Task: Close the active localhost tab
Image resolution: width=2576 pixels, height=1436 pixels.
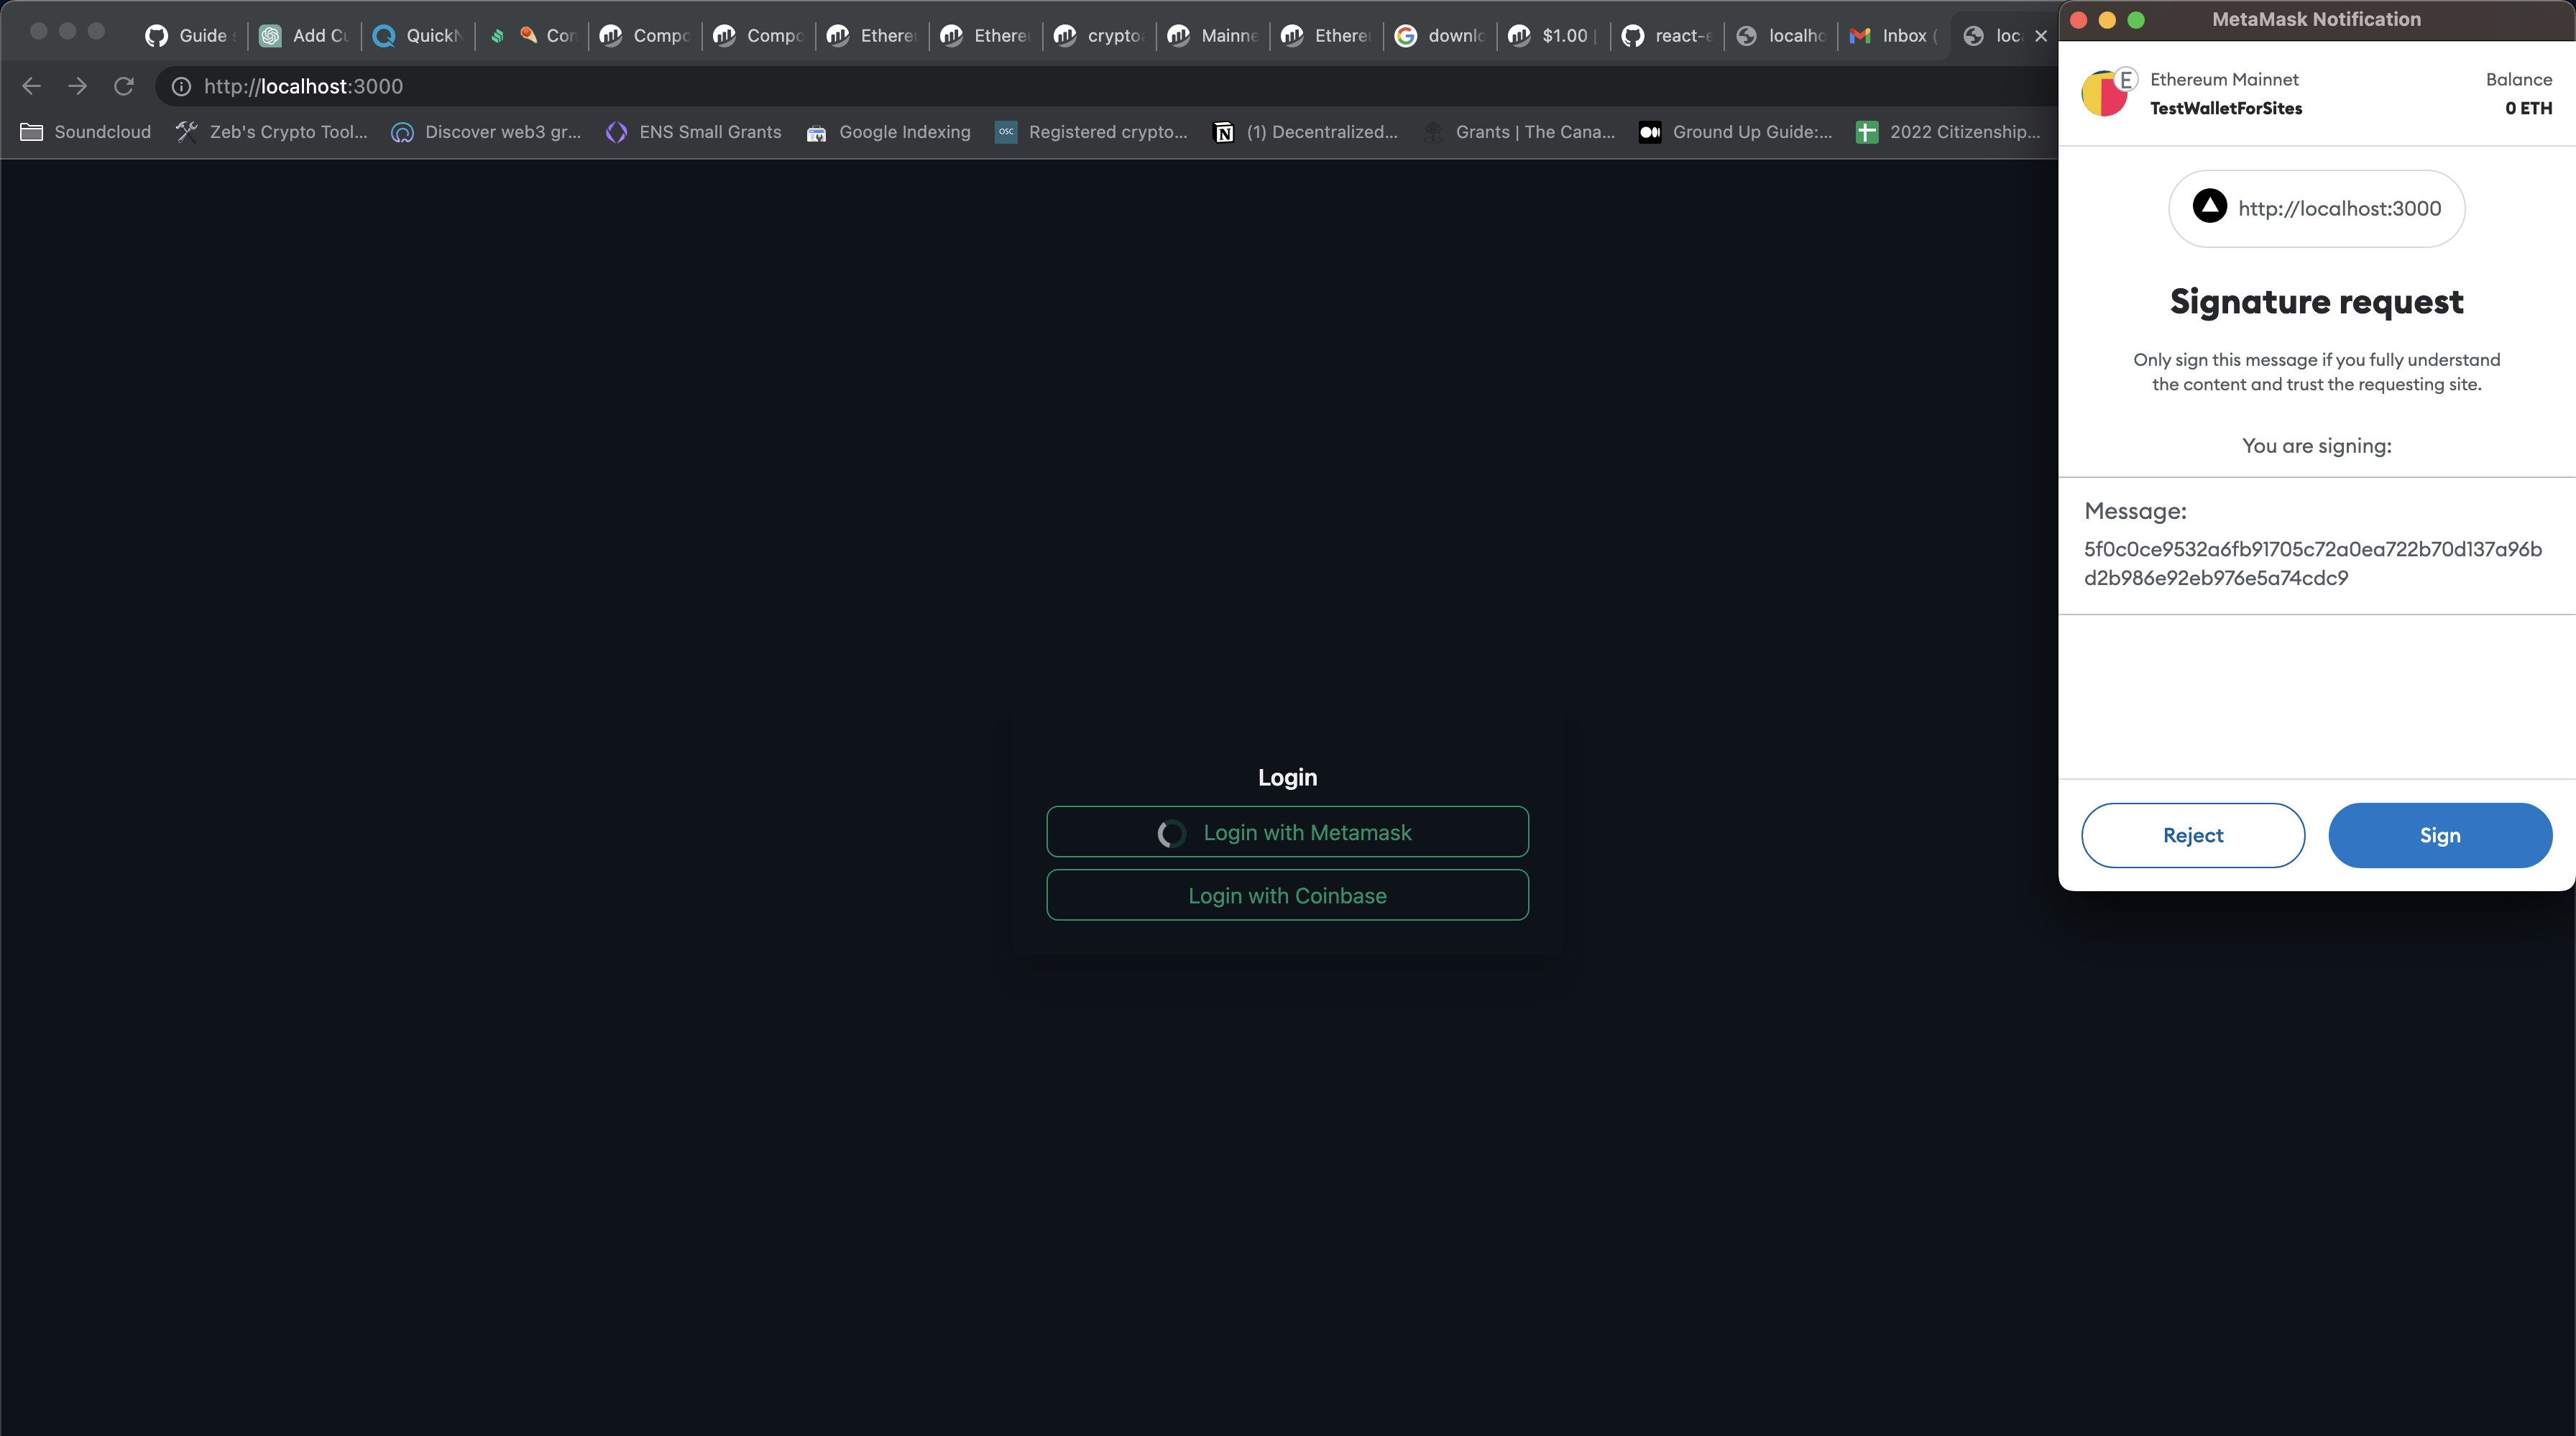Action: (2041, 36)
